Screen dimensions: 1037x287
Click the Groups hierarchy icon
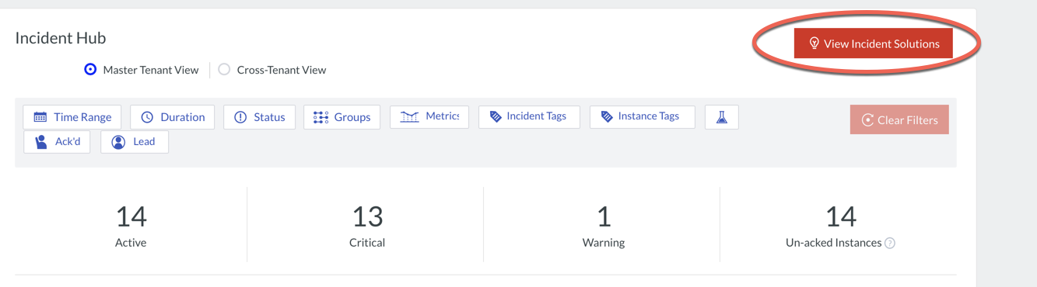[x=321, y=117]
